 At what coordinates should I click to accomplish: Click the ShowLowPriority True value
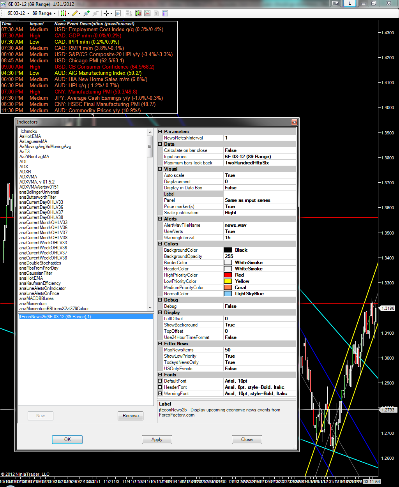(260, 356)
